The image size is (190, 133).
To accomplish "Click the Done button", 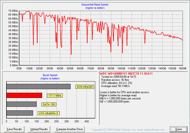I will [x=178, y=129].
